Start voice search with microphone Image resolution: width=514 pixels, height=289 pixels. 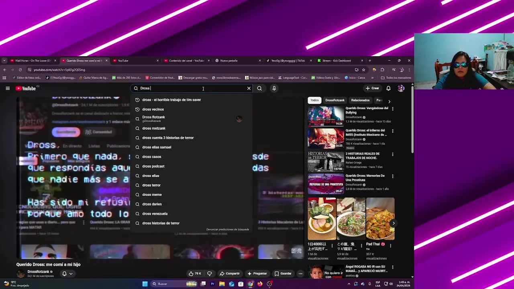[274, 88]
